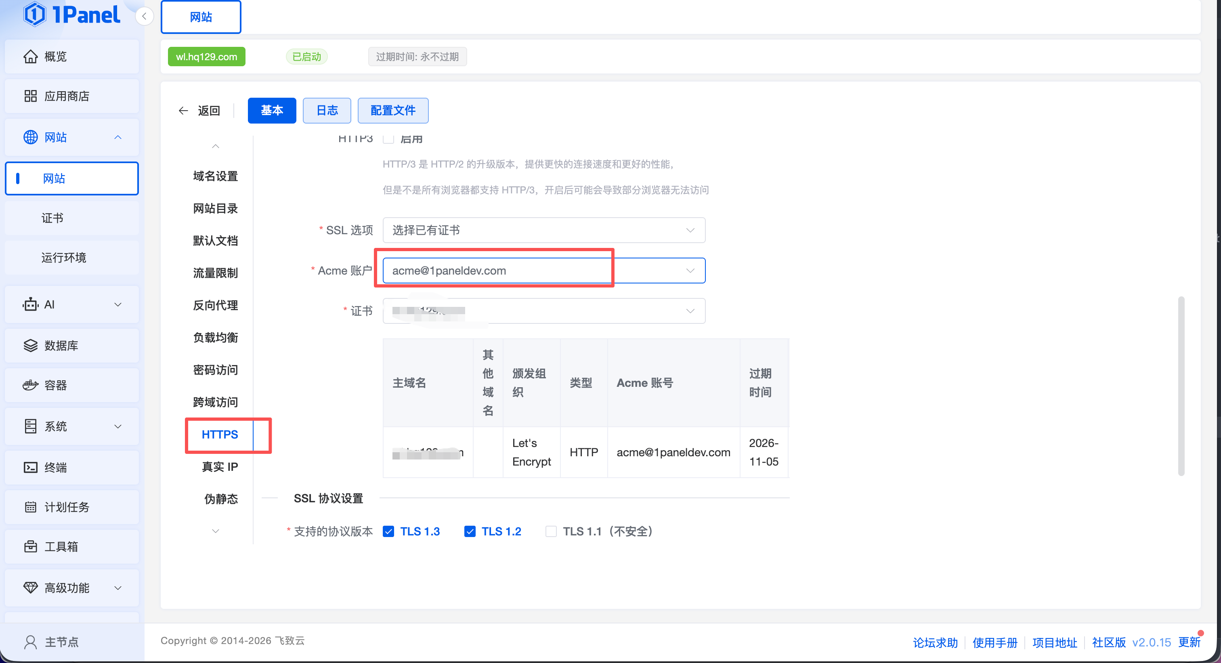1221x663 pixels.
Task: Open 数据库 layers icon
Action: click(x=30, y=346)
